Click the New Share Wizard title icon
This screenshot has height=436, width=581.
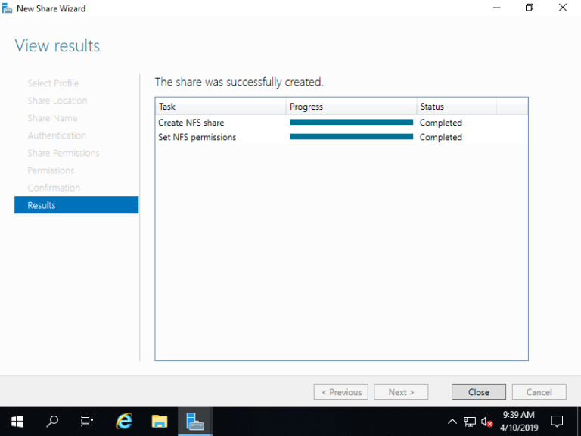[8, 8]
